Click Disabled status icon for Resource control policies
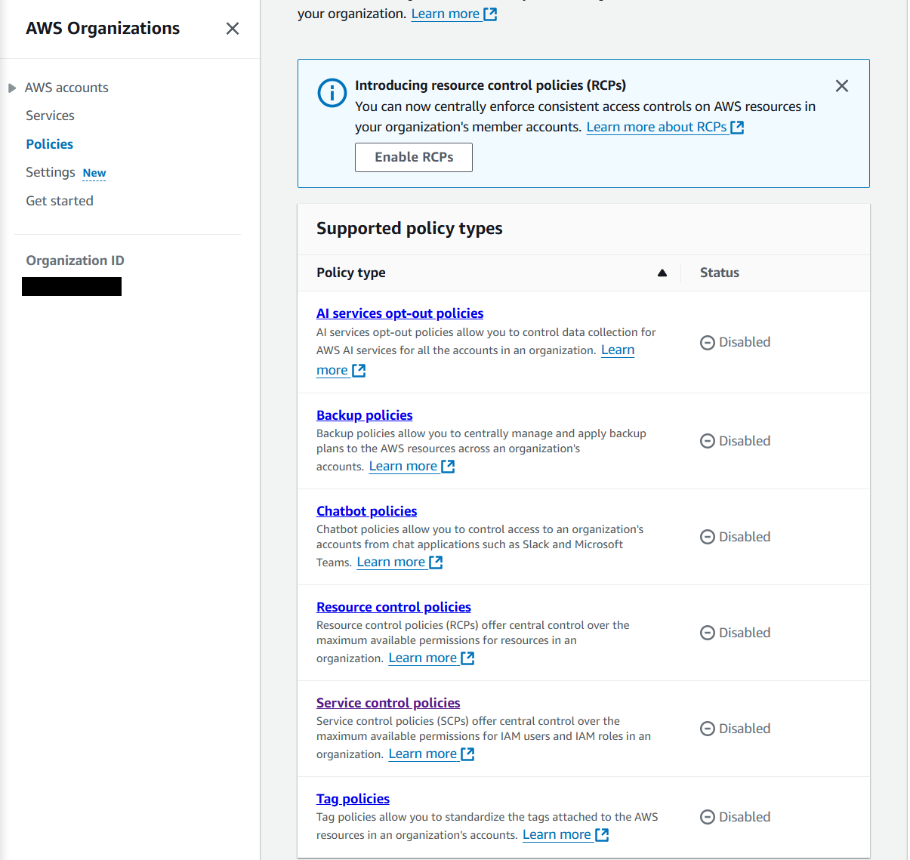Image resolution: width=910 pixels, height=860 pixels. 708,633
